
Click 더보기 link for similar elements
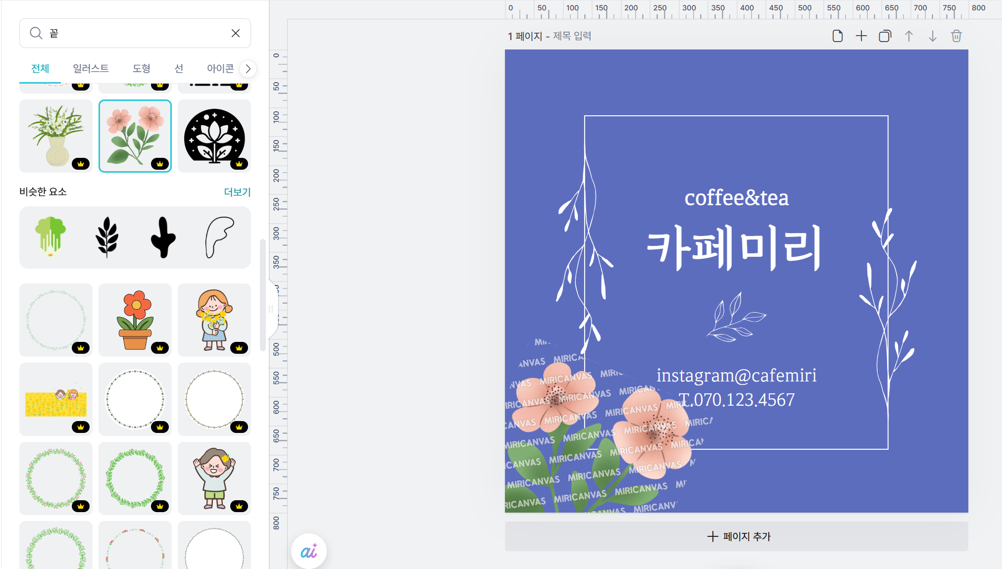(x=237, y=192)
